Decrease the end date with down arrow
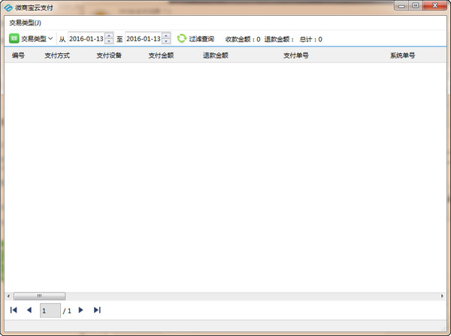451x336 pixels. click(166, 41)
